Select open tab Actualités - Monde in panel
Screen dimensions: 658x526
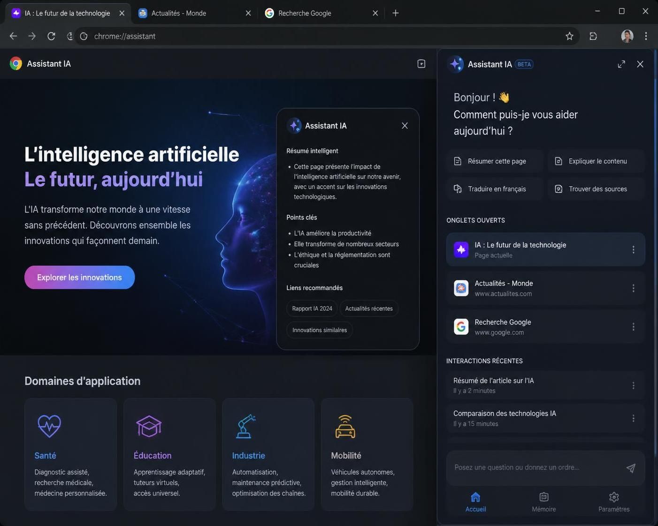click(x=546, y=288)
